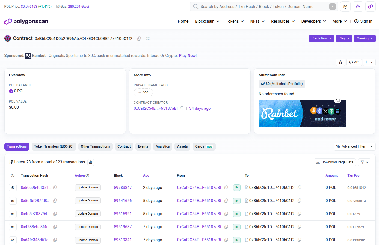The width and height of the screenshot is (379, 245).
Task: Open the Events tab
Action: point(143,146)
